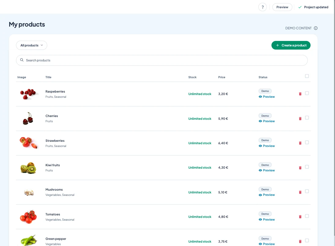Viewport: 335px width, 246px height.
Task: Click the Cherries product thumbnail
Action: coord(28,118)
